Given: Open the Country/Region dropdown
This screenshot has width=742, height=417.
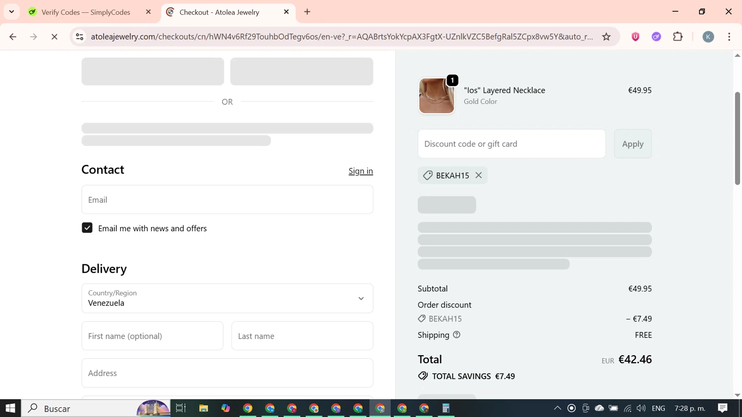Looking at the screenshot, I should coord(227,298).
